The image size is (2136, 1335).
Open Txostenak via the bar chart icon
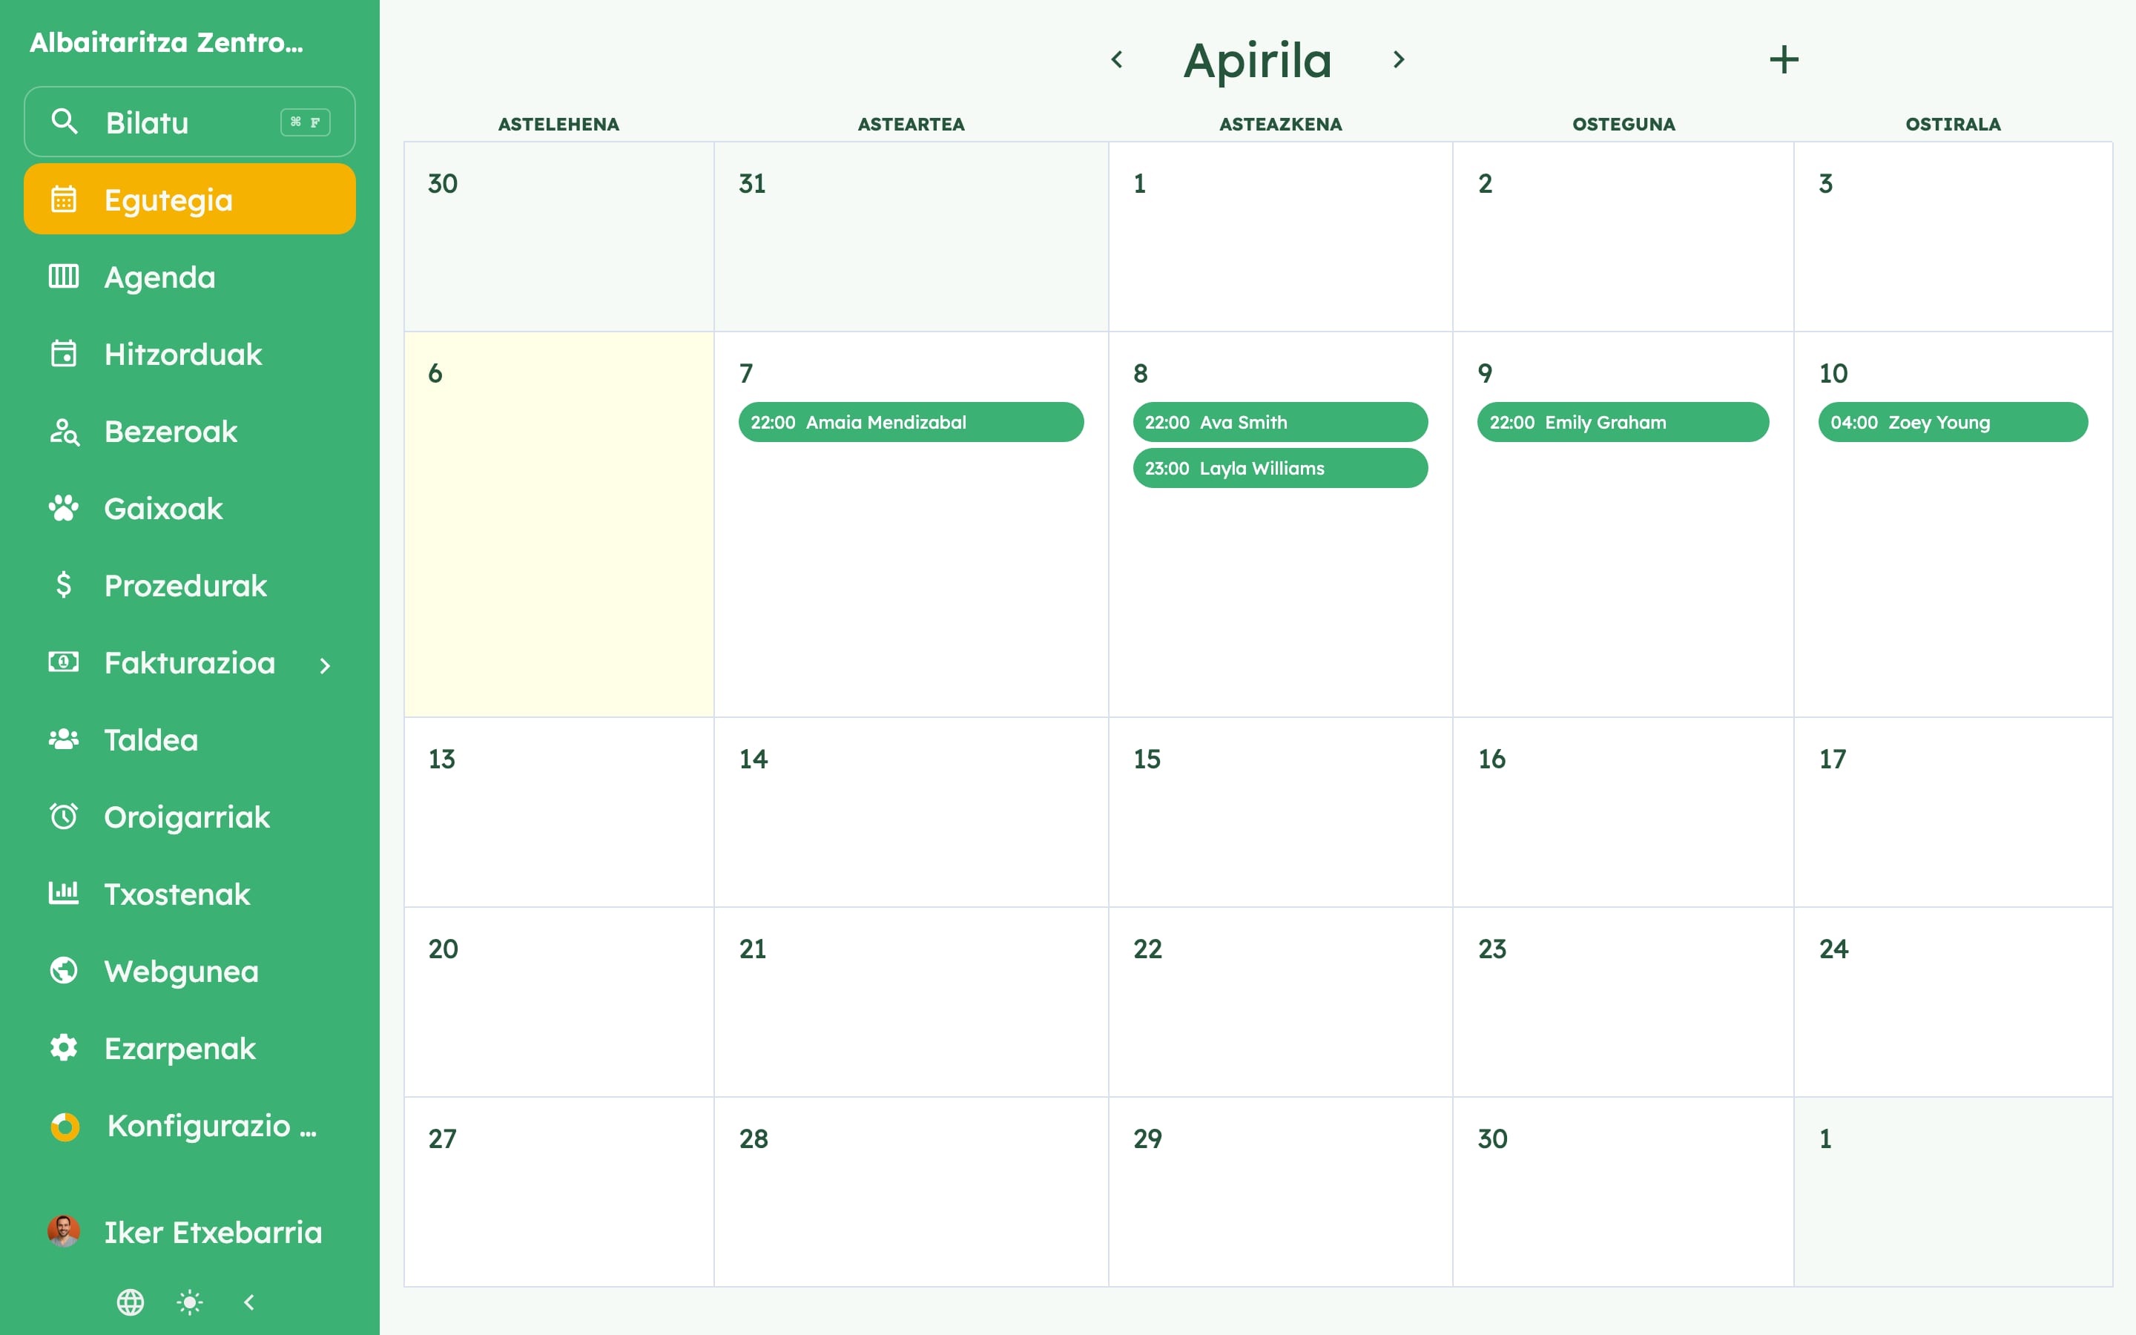[64, 894]
